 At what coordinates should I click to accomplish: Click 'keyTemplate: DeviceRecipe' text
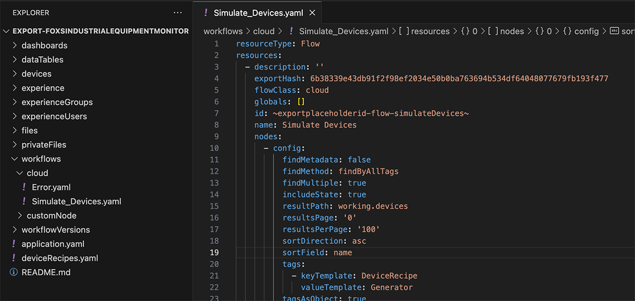pos(359,276)
